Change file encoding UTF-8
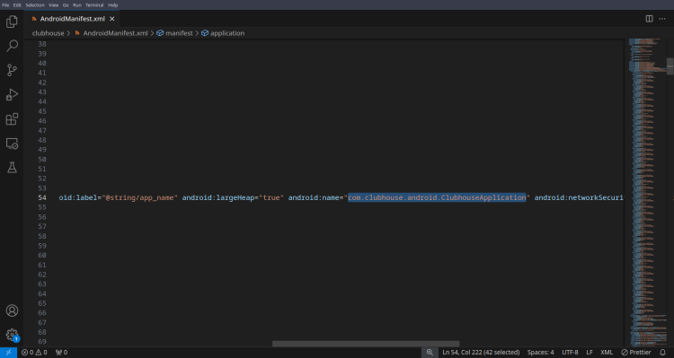Screen dimensions: 674x358 pyautogui.click(x=570, y=353)
